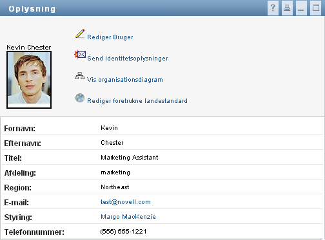This screenshot has height=240, width=325.
Task: Click the Region value Northeast
Action: (115, 187)
